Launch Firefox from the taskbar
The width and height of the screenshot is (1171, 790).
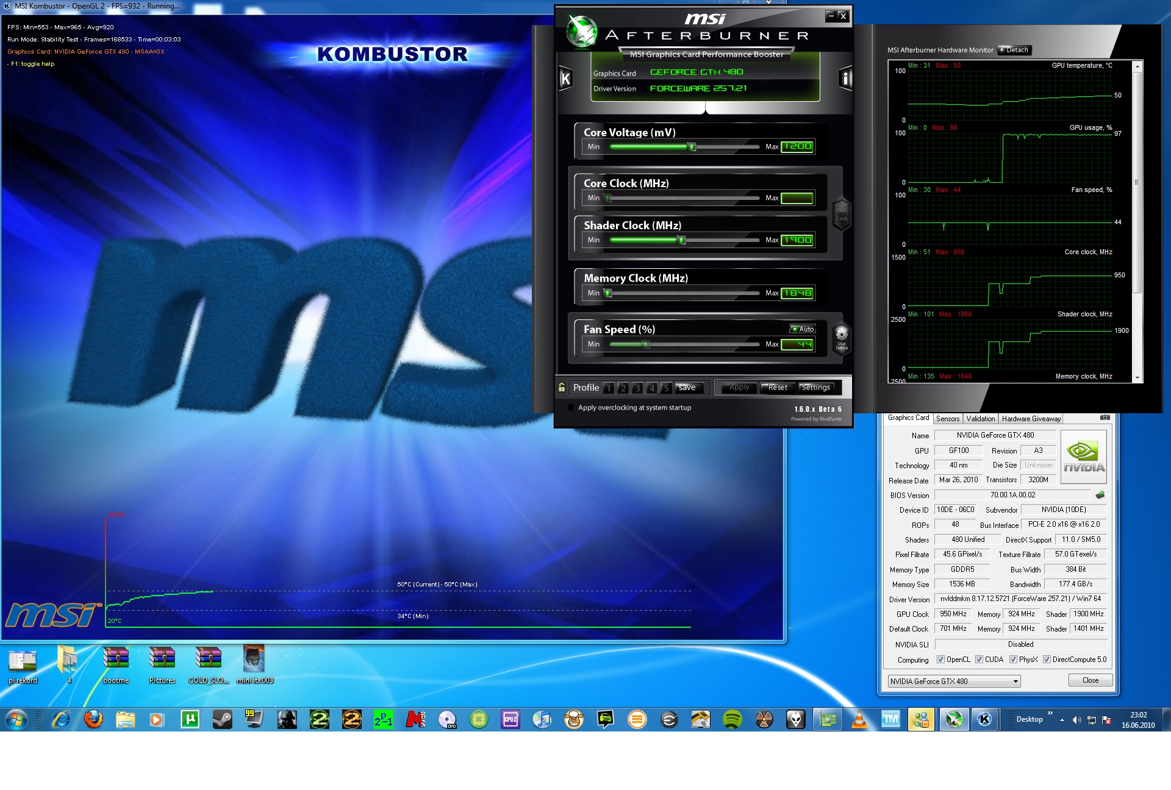click(x=93, y=720)
